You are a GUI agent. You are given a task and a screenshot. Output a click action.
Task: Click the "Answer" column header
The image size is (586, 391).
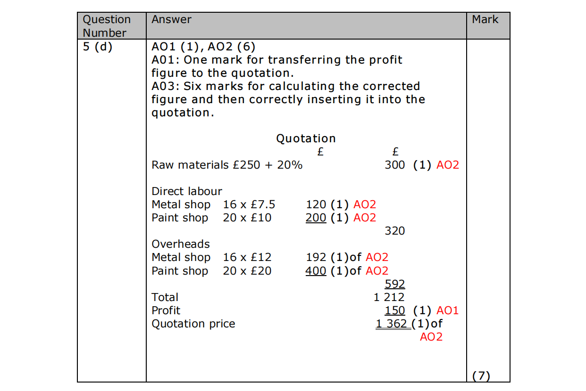171,19
